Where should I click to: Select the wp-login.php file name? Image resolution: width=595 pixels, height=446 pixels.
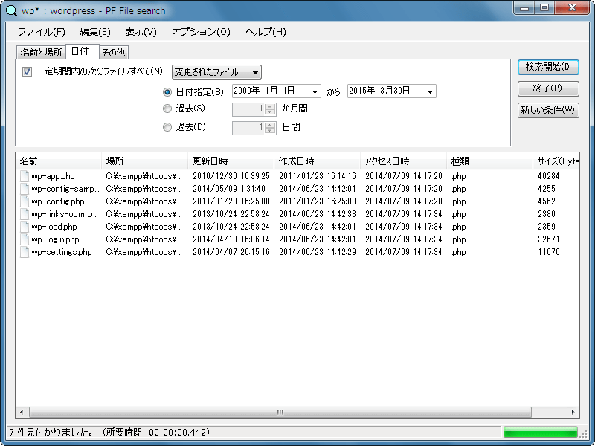tap(55, 239)
